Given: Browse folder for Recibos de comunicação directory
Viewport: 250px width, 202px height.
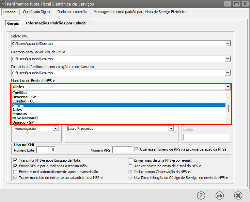Looking at the screenshot, I should [228, 73].
